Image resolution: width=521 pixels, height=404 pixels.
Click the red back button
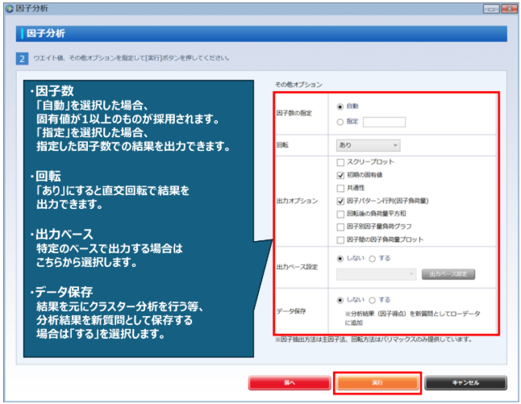289,382
